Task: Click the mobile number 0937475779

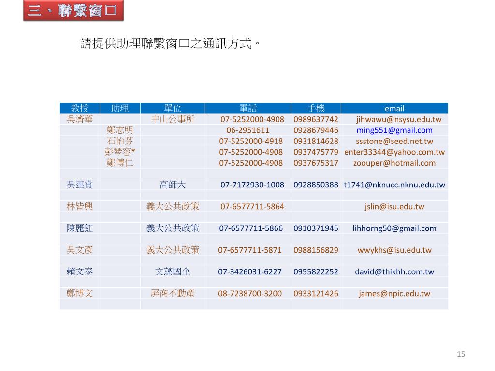Action: (316, 152)
